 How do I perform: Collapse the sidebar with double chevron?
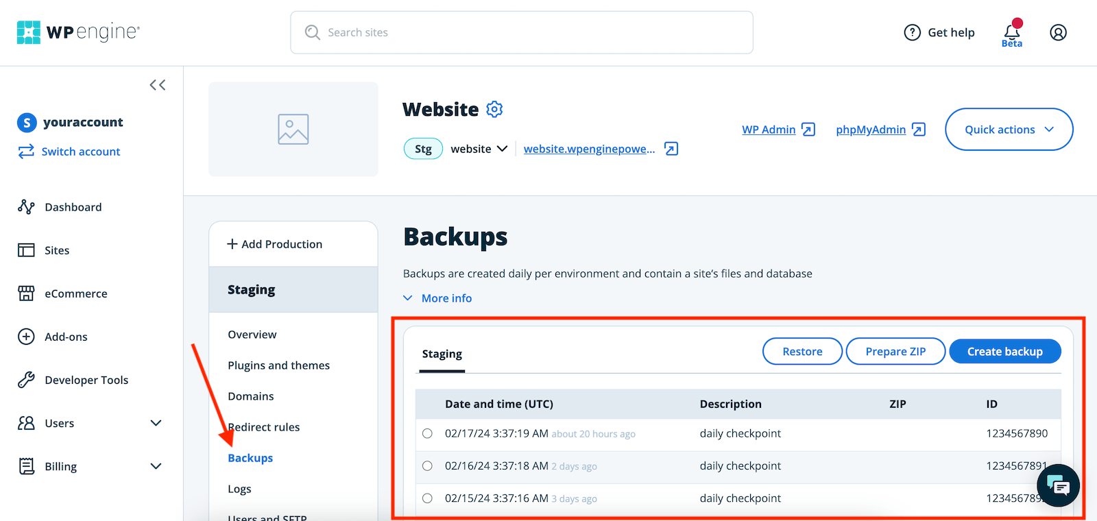coord(158,85)
